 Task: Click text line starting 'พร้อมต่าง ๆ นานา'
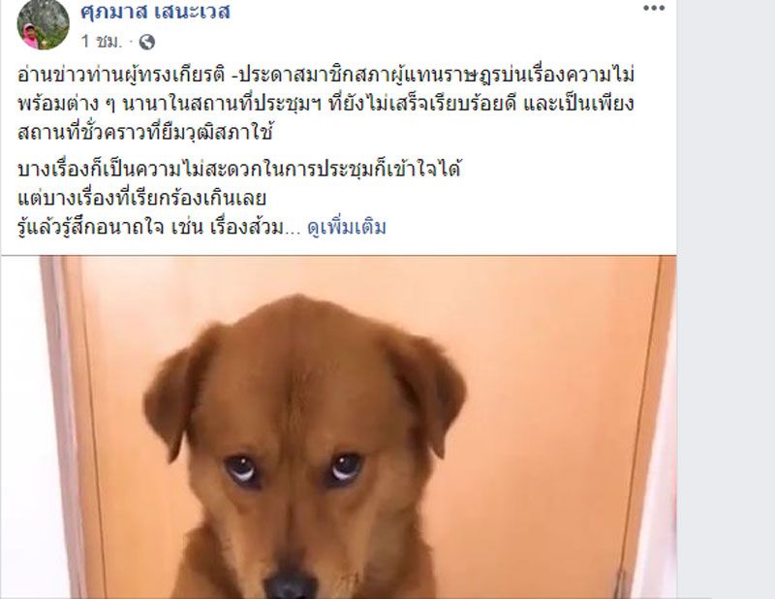point(325,104)
